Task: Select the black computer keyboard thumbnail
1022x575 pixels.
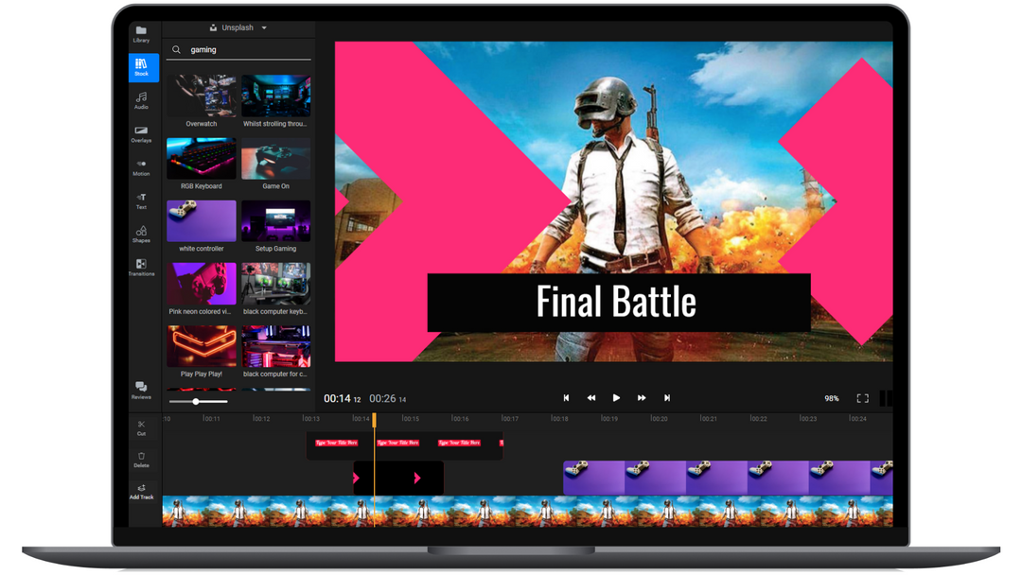Action: click(x=275, y=284)
